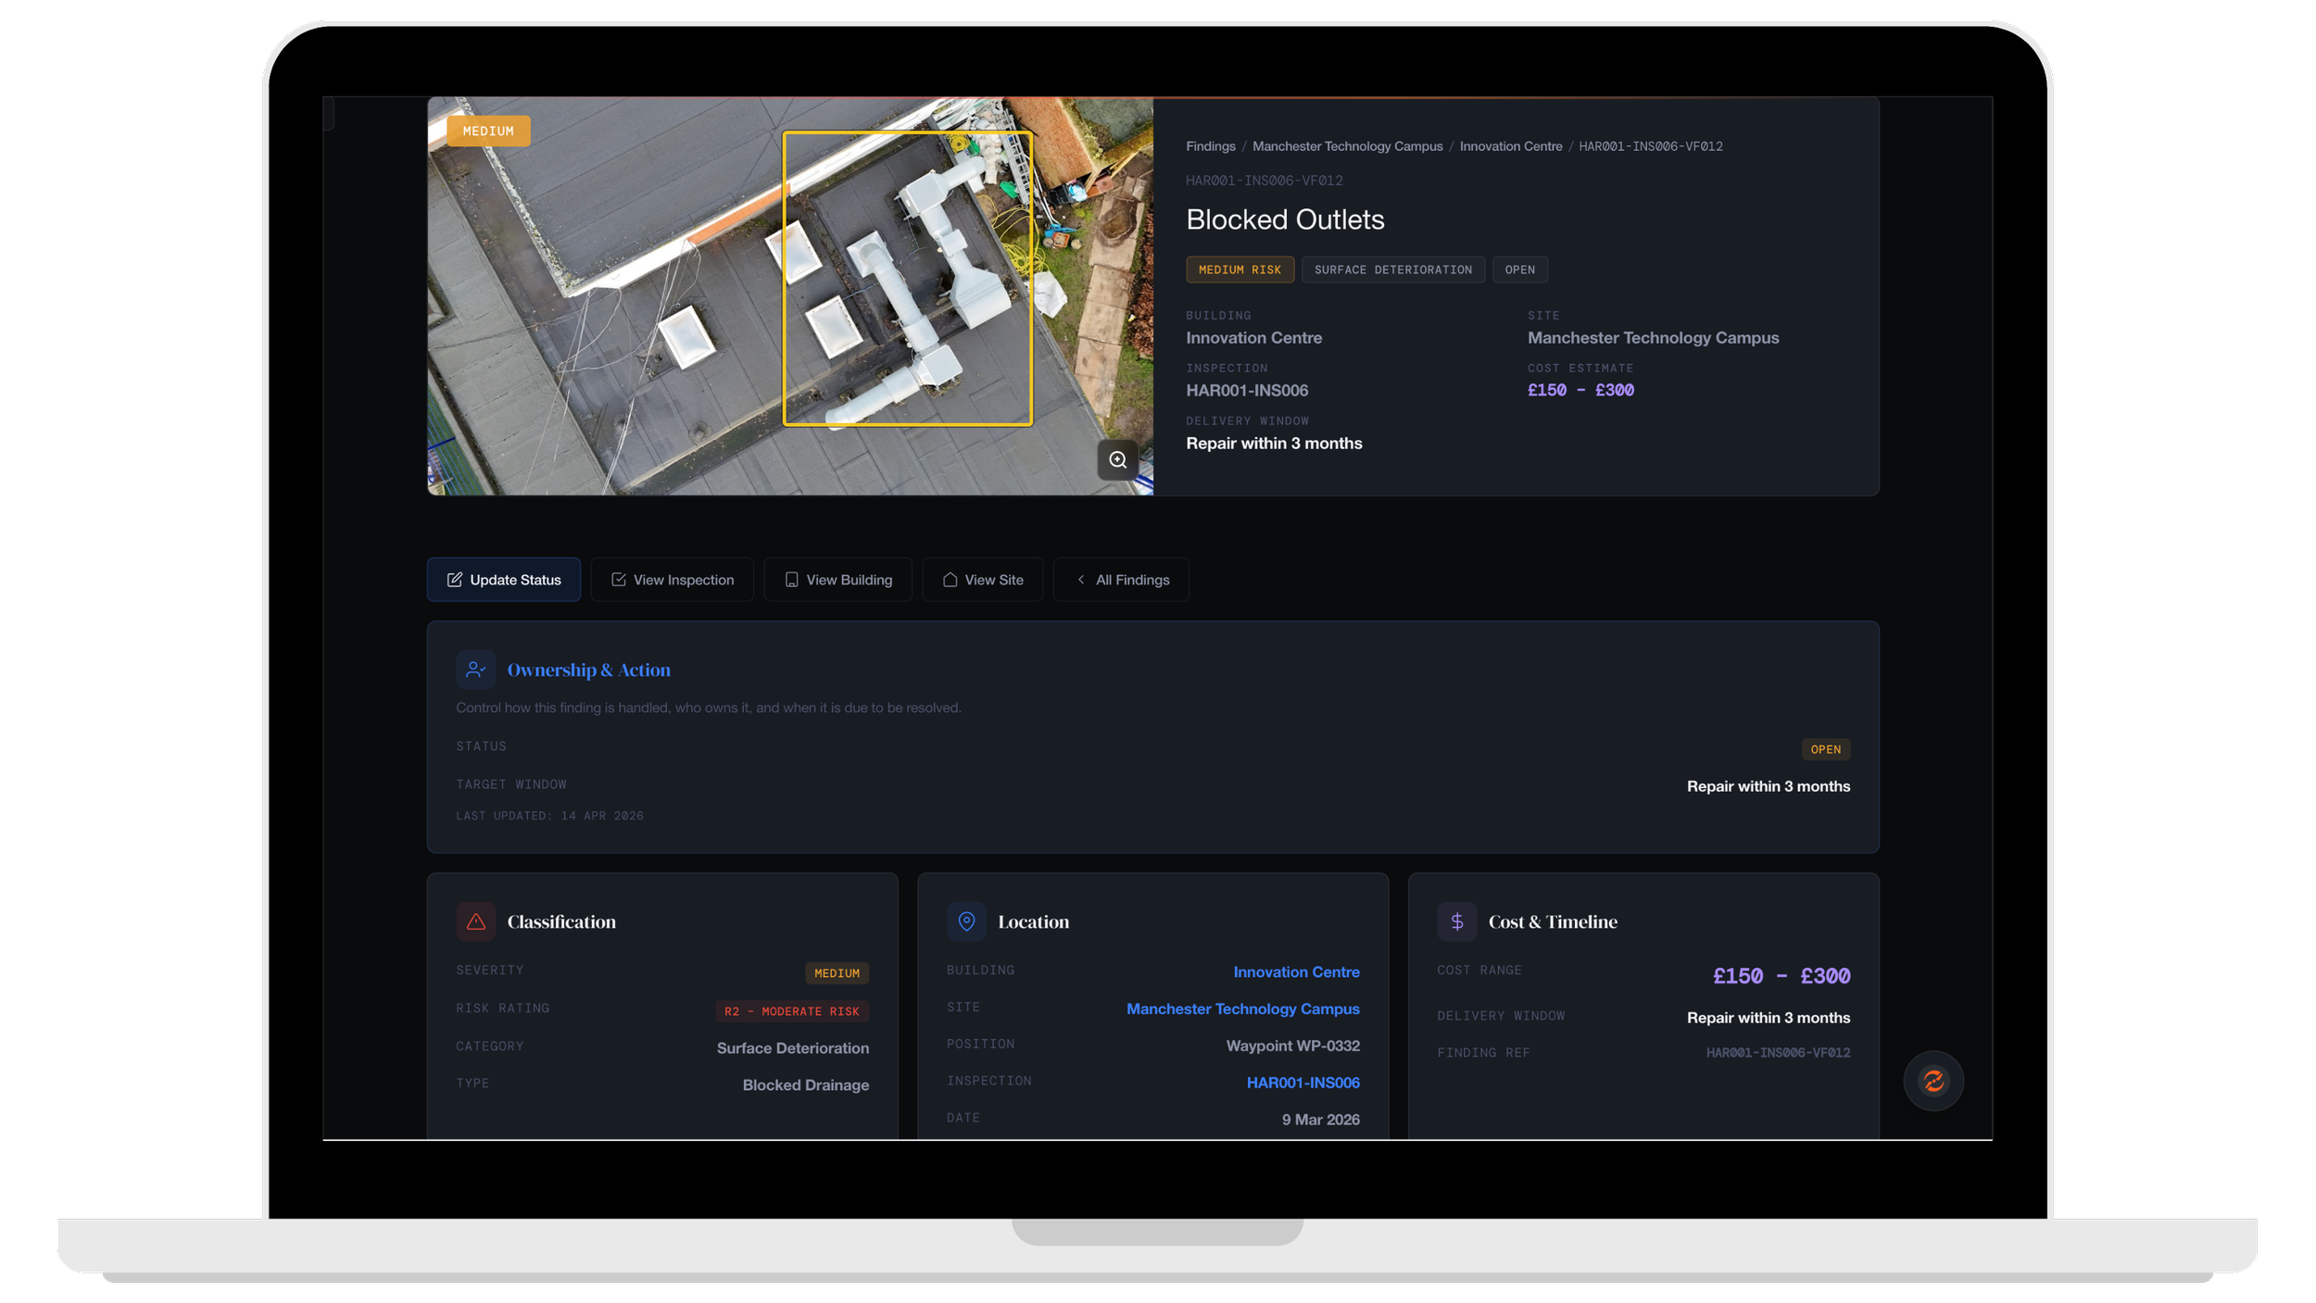Click the MEDIUM RISK badge under title
This screenshot has width=2316, height=1303.
(1239, 269)
